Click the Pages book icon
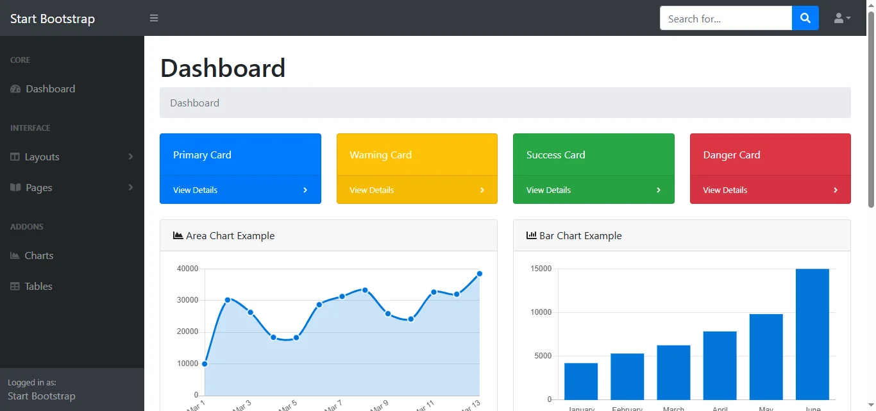Image resolution: width=876 pixels, height=411 pixels. pyautogui.click(x=15, y=188)
